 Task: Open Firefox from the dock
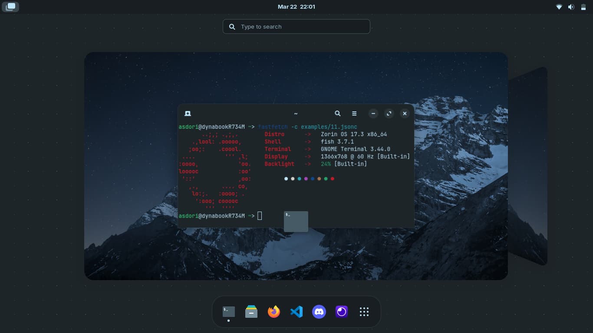274,312
